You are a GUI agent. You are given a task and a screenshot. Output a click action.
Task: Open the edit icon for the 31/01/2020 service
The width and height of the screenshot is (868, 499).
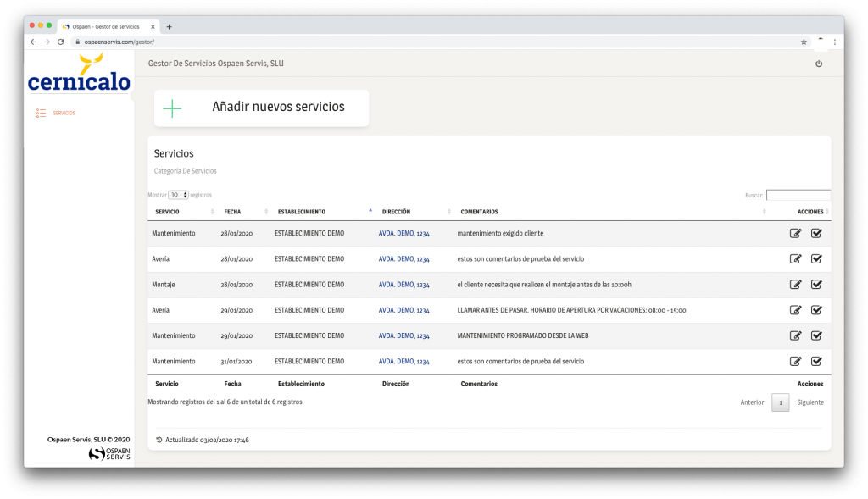pos(795,361)
